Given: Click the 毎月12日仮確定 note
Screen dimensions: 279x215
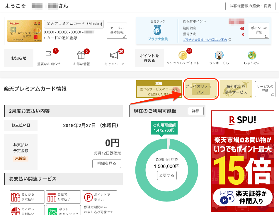Looking at the screenshot, I should (x=108, y=153).
